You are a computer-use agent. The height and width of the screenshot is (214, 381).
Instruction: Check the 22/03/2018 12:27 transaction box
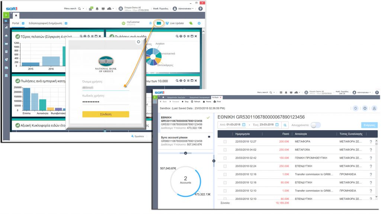pos(225,141)
